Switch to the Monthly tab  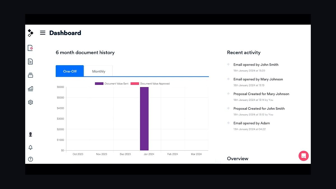99,71
